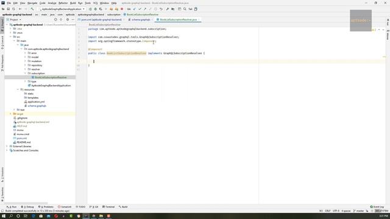Expand the target folder
390x219 pixels.
coord(11,114)
